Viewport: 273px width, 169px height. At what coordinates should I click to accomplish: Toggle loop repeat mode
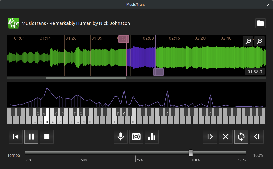pos(241,137)
